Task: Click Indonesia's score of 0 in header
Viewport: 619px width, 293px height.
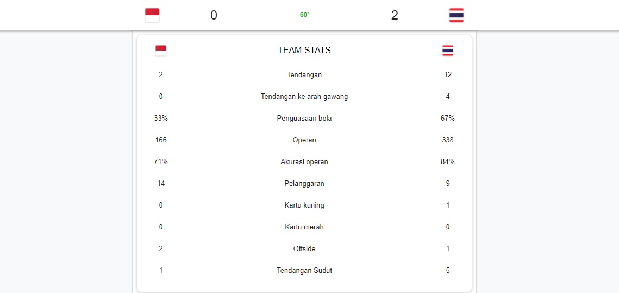Action: click(214, 15)
